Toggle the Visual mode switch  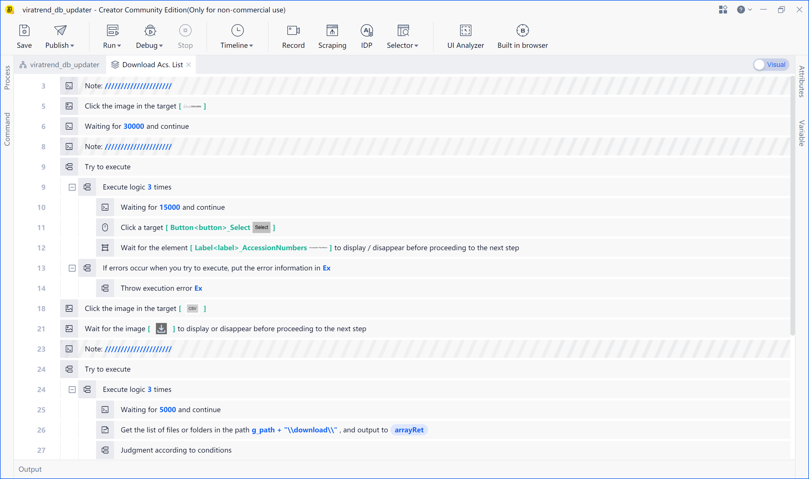(x=770, y=65)
